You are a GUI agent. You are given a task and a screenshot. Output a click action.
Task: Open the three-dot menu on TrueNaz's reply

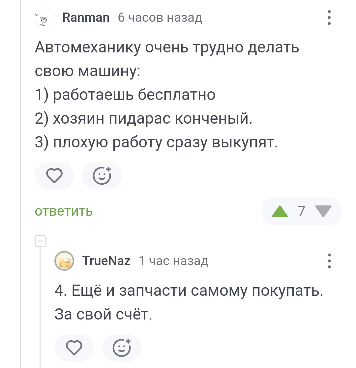tap(329, 261)
